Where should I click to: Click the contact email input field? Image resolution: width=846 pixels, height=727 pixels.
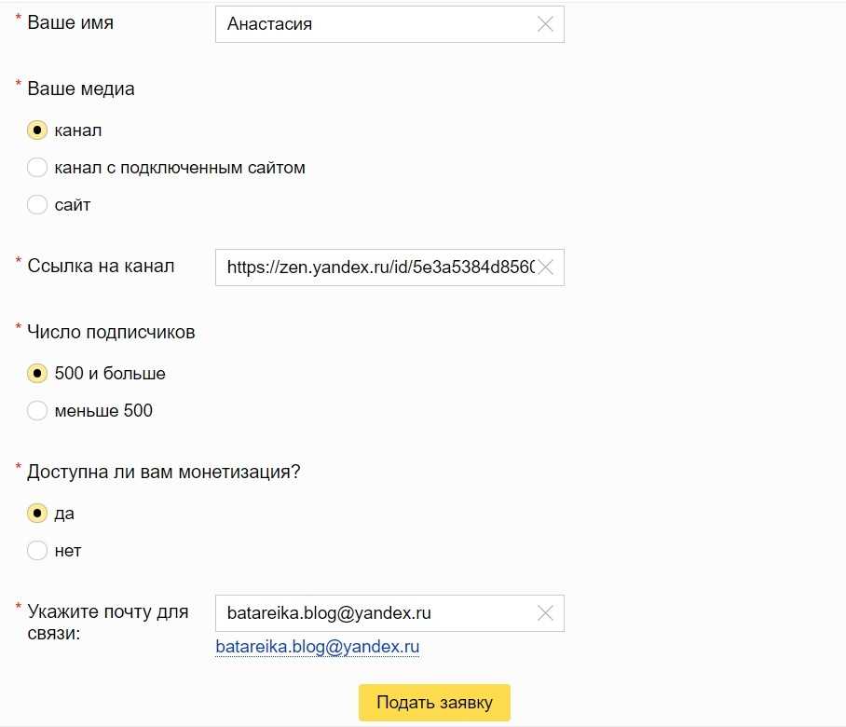(x=373, y=613)
